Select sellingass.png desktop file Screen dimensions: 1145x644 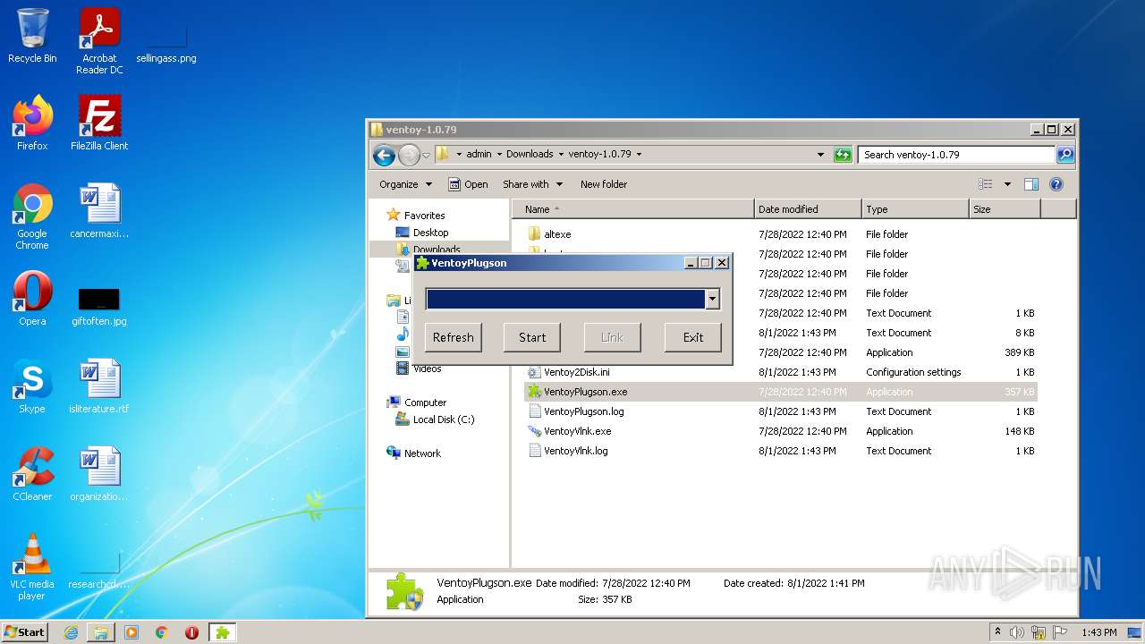tap(166, 41)
